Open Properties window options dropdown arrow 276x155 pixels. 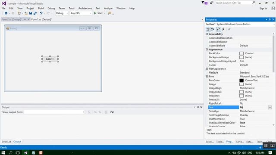coord(267,19)
